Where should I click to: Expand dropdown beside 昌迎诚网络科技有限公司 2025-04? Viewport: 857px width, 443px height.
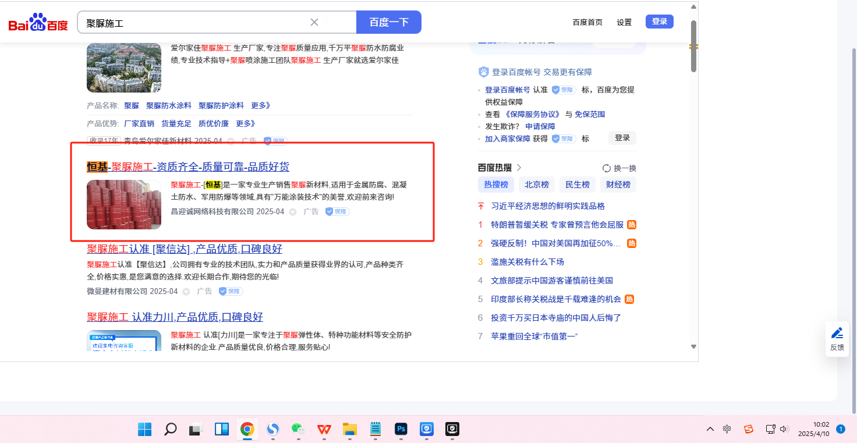[x=293, y=212]
